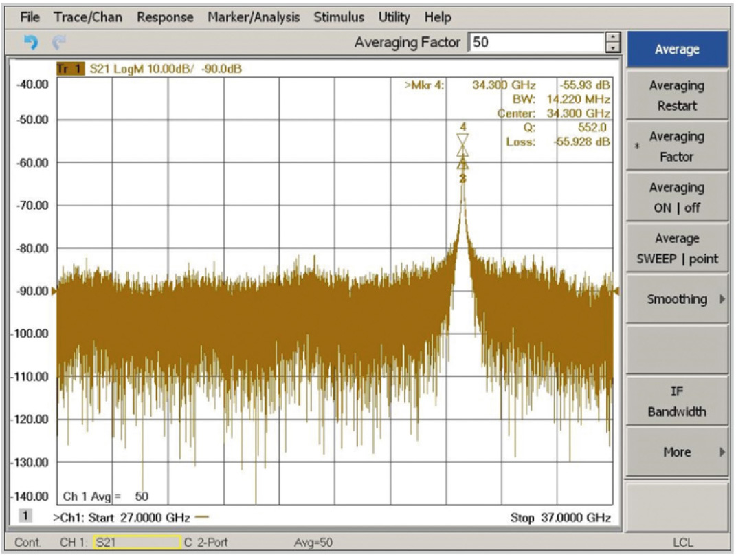Click the Loss -55.928 dB readout
This screenshot has width=736, height=555.
coord(557,142)
